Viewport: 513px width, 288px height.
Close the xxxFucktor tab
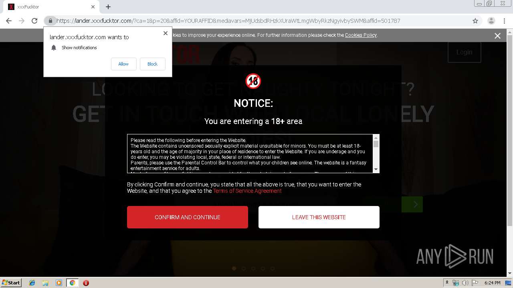[93, 7]
